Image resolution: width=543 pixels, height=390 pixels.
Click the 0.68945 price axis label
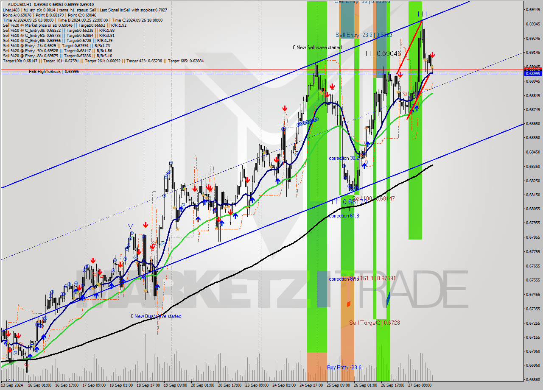(533, 81)
